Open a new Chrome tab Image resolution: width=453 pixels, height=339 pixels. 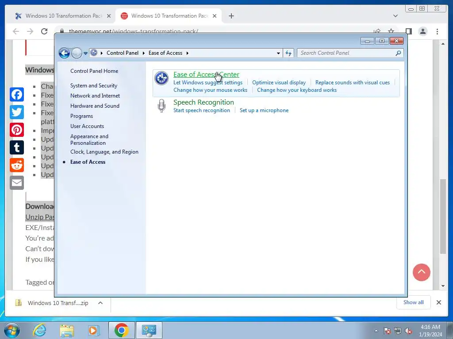pyautogui.click(x=231, y=16)
